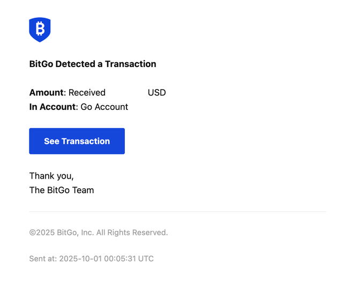Click "BitGo, Inc." in the footer
Screen dimensions: 343x287
point(76,233)
